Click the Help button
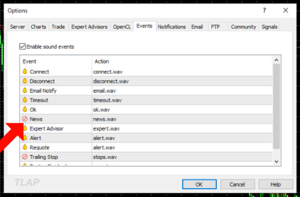This screenshot has width=300, height=197. 276,184
